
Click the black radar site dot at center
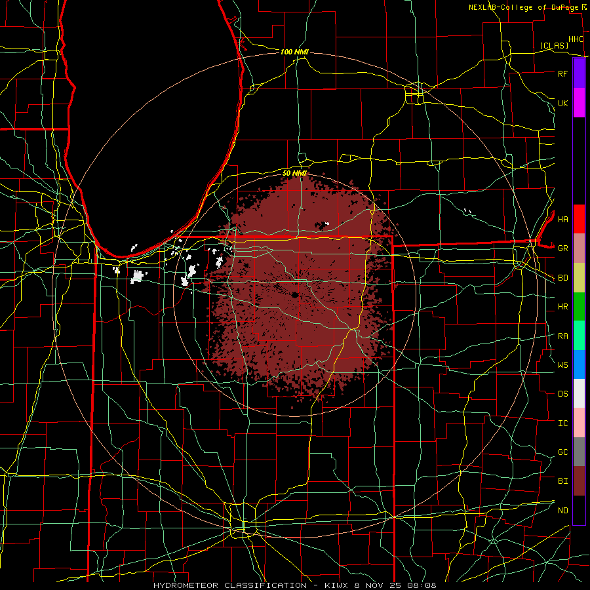tap(294, 294)
